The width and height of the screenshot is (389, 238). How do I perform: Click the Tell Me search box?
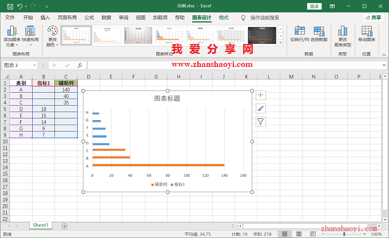point(265,18)
